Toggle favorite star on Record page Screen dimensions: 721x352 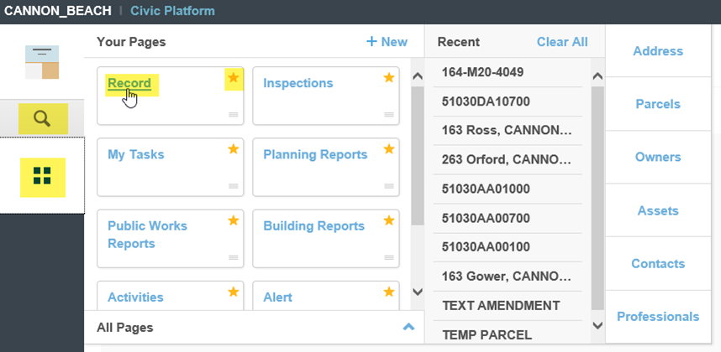(x=234, y=78)
